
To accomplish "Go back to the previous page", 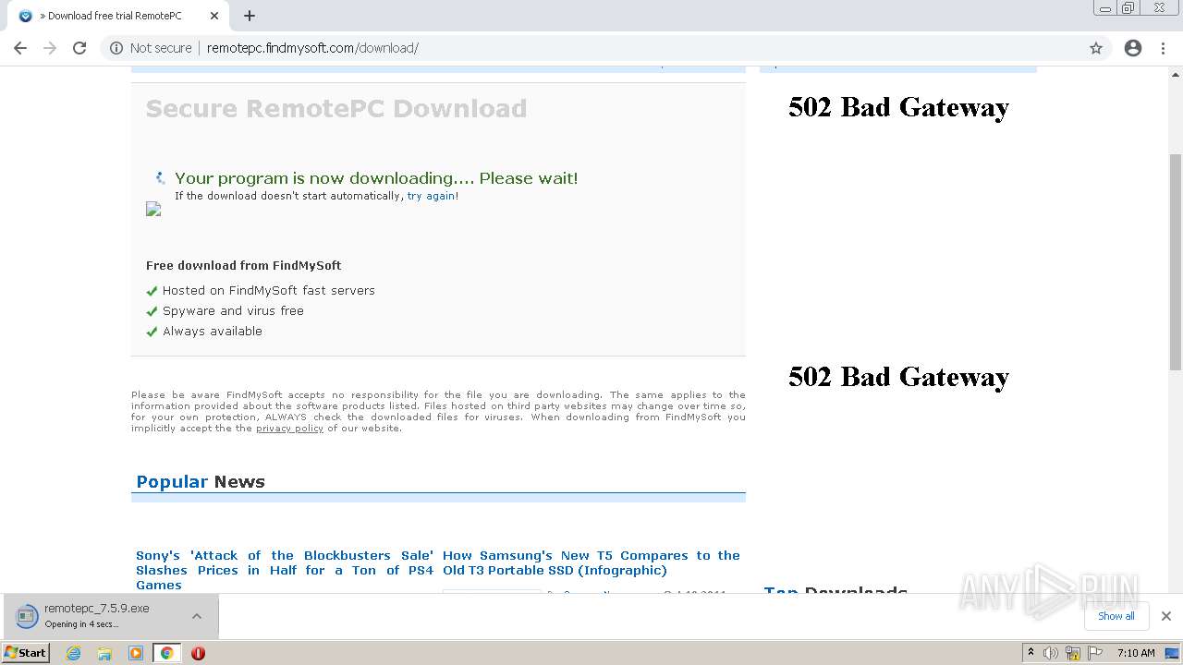I will tap(20, 48).
